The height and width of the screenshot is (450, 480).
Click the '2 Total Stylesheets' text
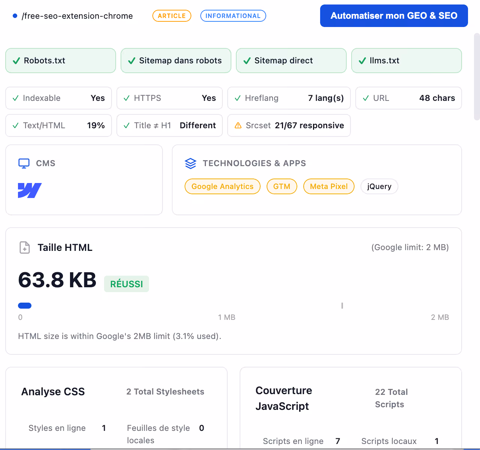point(165,392)
